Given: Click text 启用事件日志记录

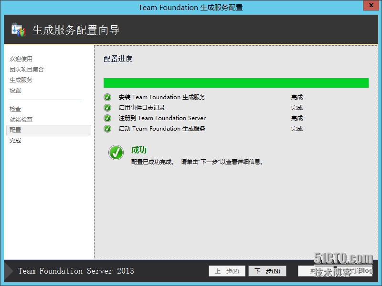Looking at the screenshot, I should (x=142, y=108).
